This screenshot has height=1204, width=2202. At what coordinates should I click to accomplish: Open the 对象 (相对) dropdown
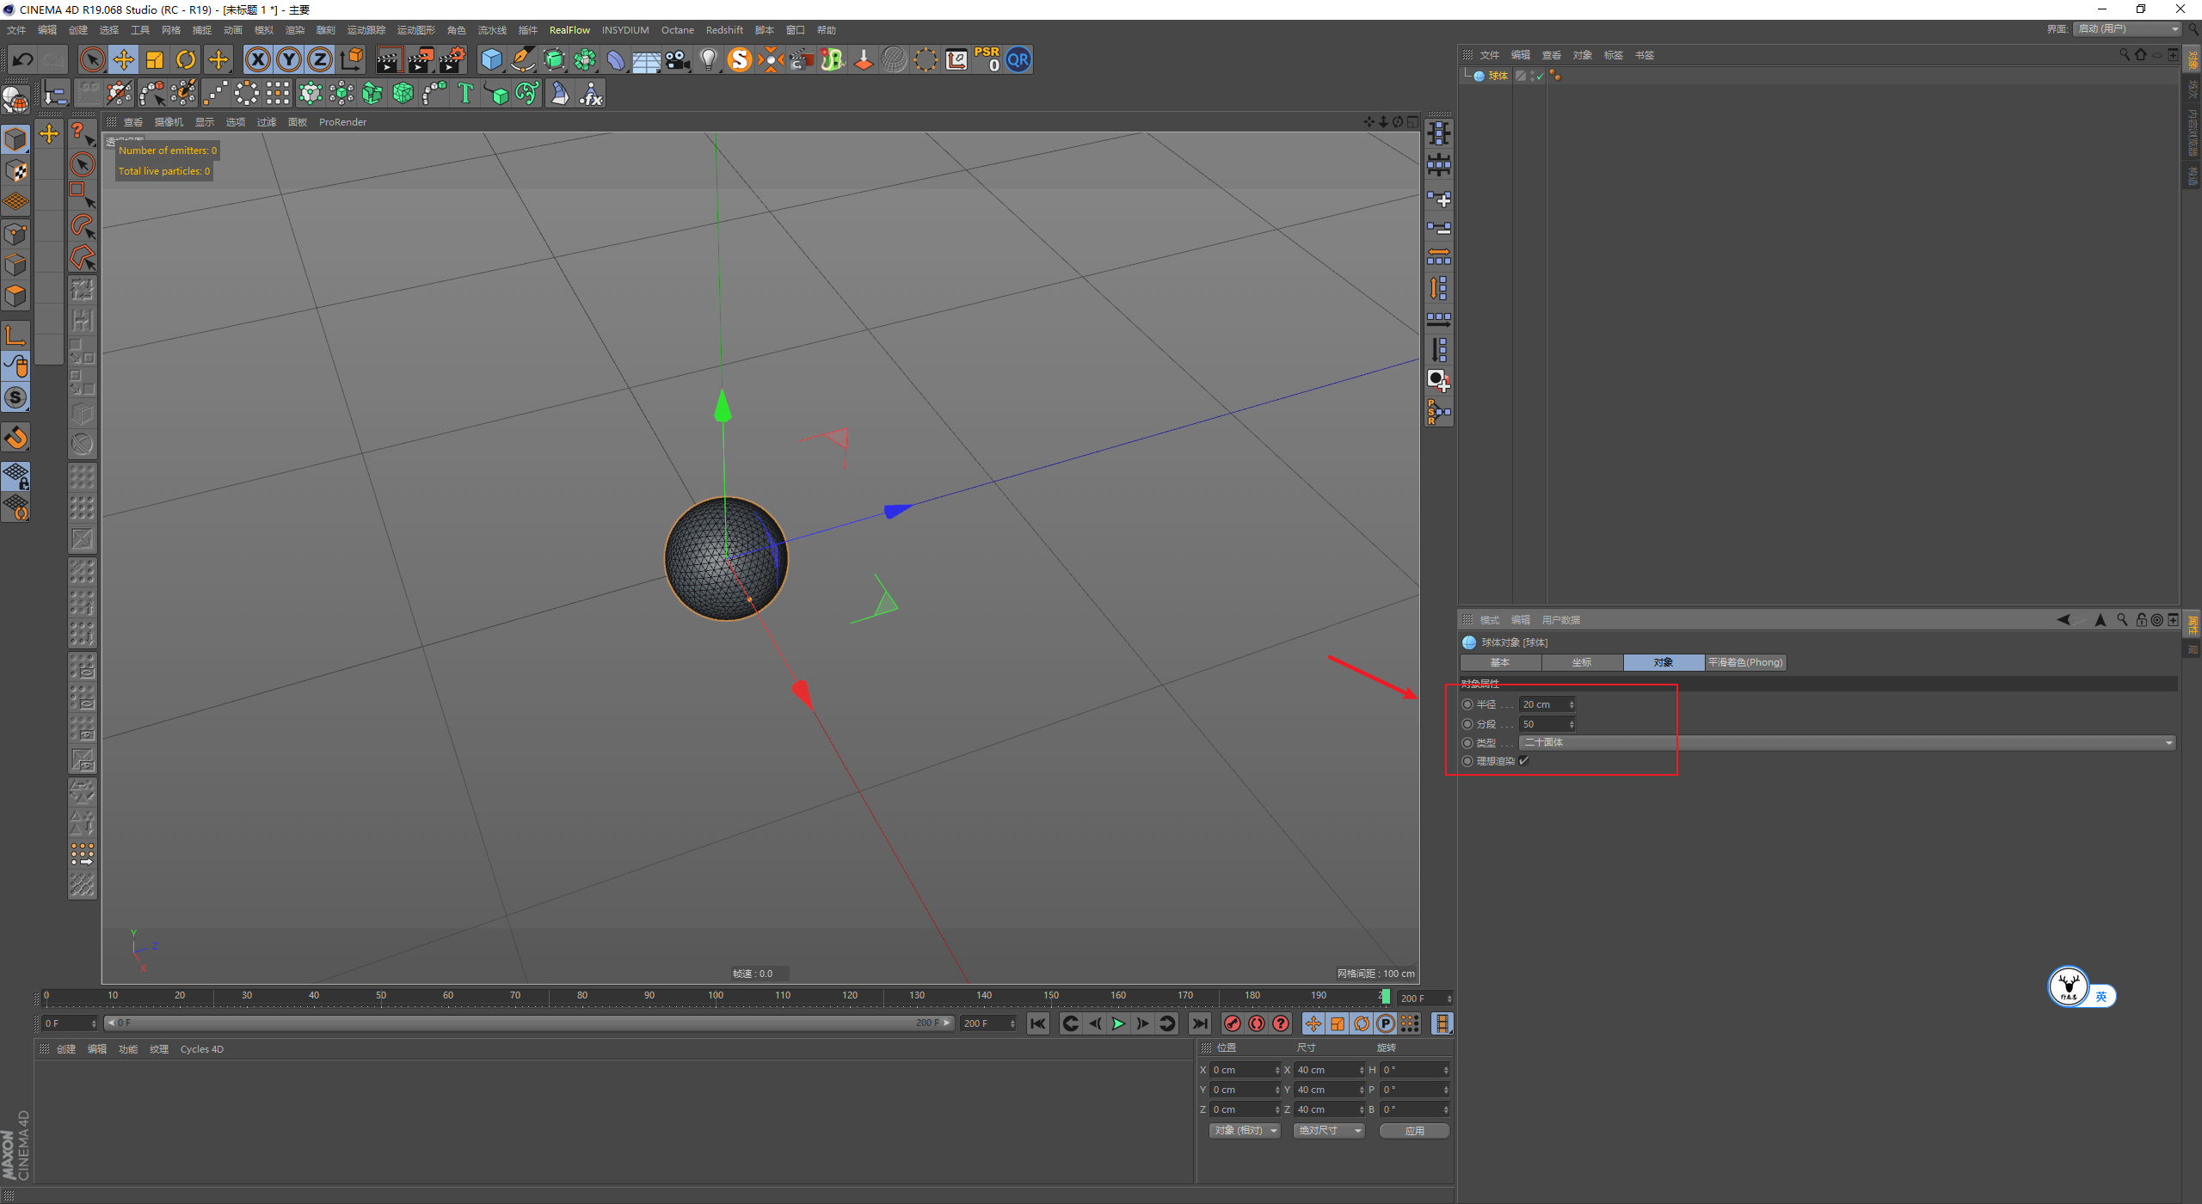coord(1245,1131)
